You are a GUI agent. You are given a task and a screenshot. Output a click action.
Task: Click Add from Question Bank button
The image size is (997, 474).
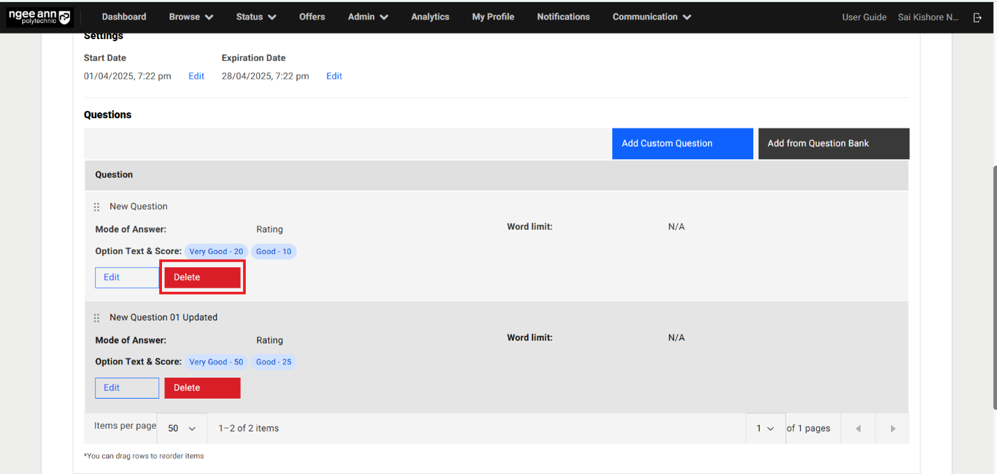click(833, 143)
